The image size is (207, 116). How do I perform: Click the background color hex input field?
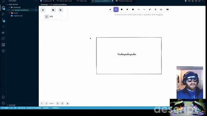pyautogui.click(x=55, y=17)
